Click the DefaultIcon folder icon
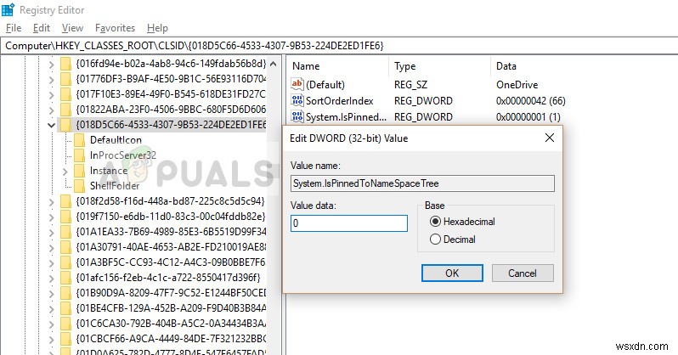678x355 pixels. click(80, 140)
